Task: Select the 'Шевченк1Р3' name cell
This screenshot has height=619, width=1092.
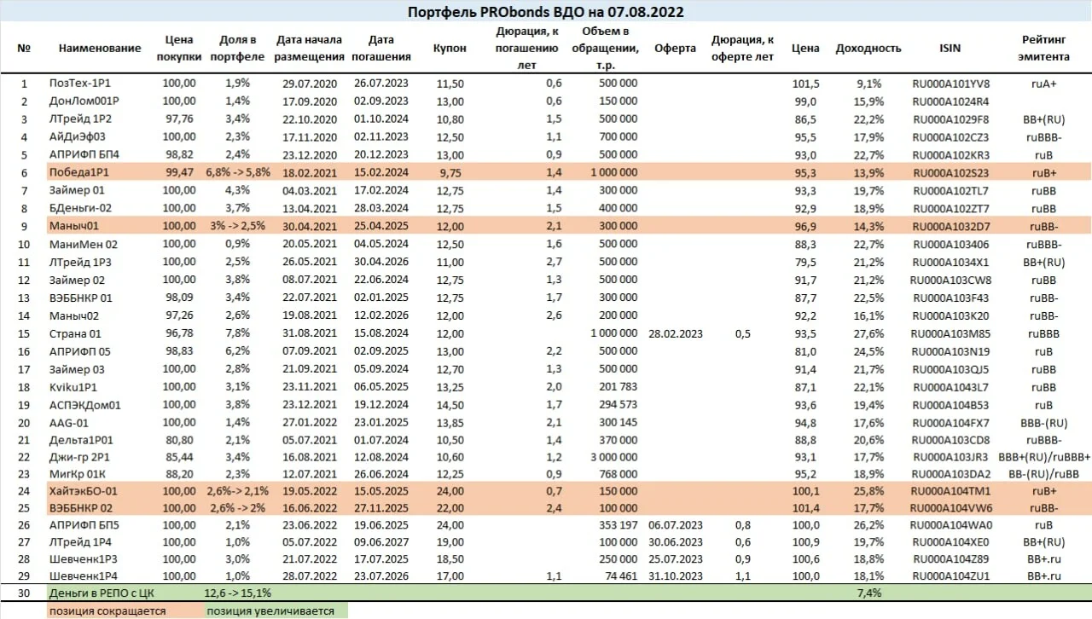Action: pos(82,559)
